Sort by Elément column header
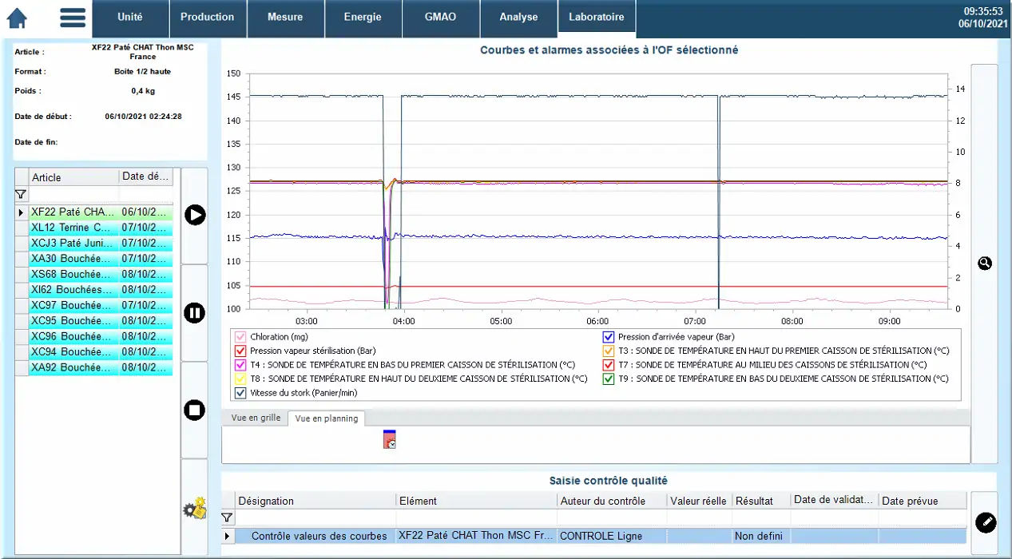 click(476, 501)
